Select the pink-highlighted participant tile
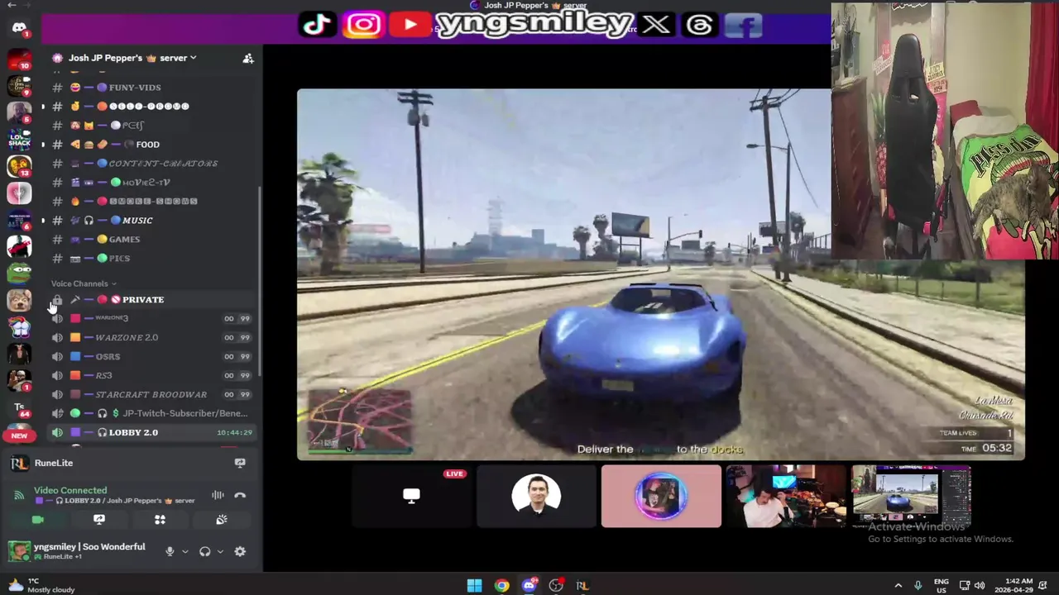Image resolution: width=1059 pixels, height=595 pixels. 661,496
